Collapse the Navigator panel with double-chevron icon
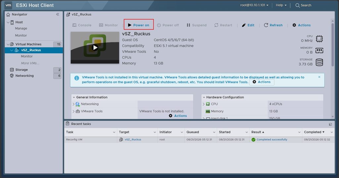 58,14
